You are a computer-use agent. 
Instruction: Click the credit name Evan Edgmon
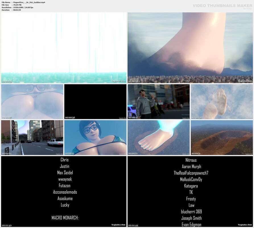[191, 225]
